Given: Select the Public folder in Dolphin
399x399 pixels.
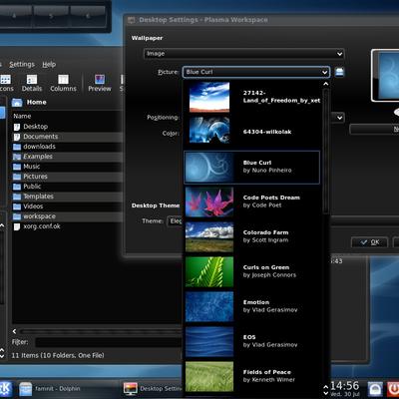Looking at the screenshot, I should pos(32,187).
